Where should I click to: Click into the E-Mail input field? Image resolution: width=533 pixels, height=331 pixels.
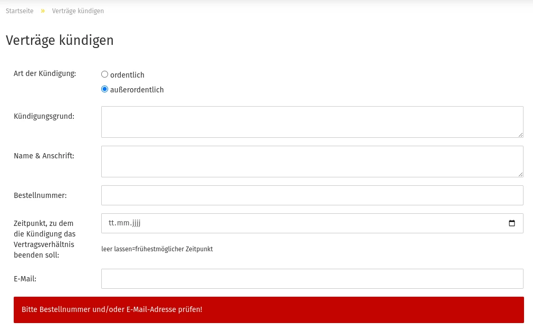312,279
